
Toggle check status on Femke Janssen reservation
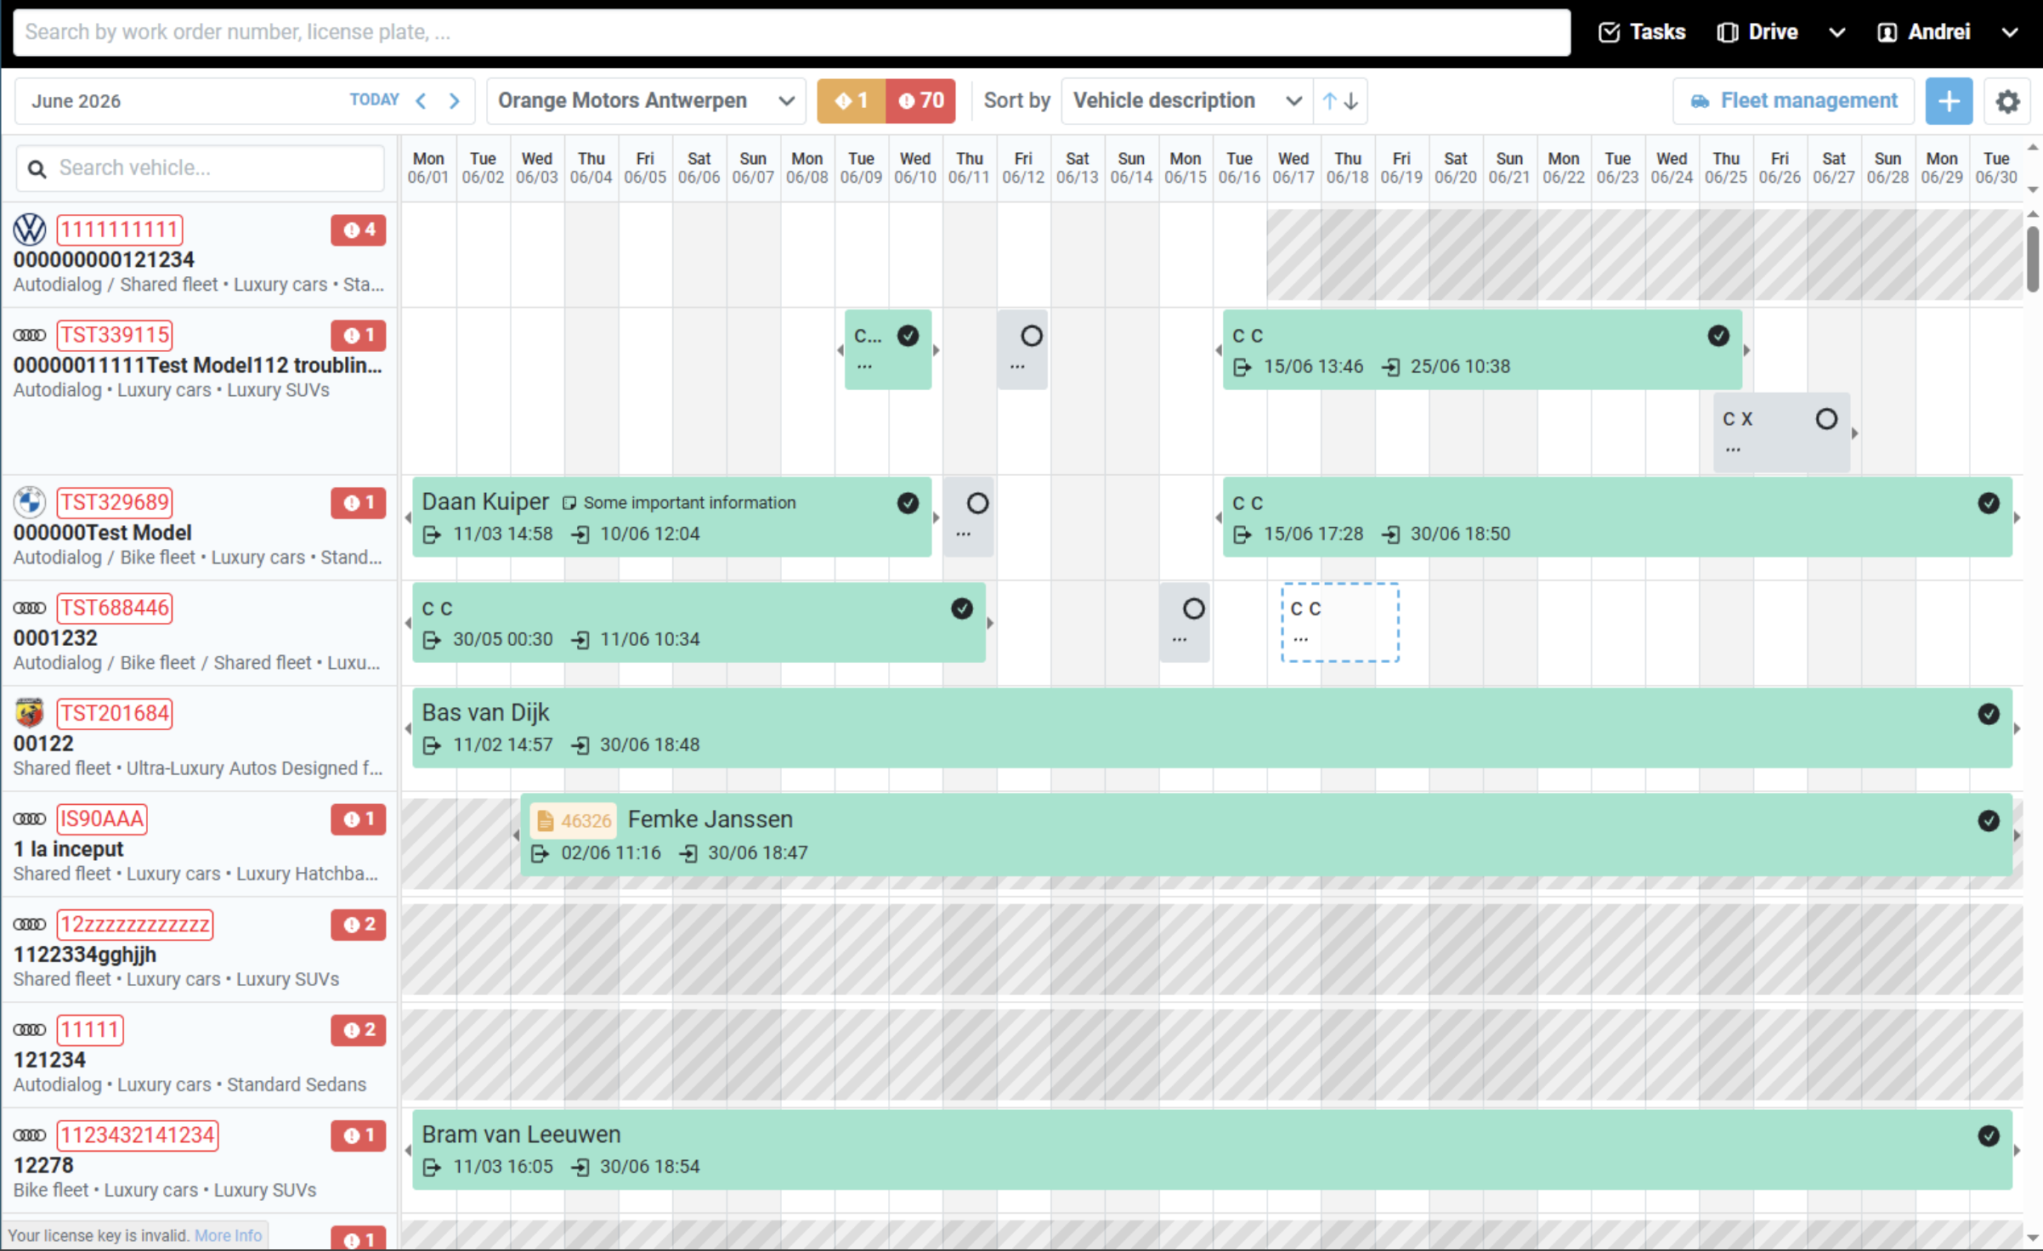pos(1989,820)
